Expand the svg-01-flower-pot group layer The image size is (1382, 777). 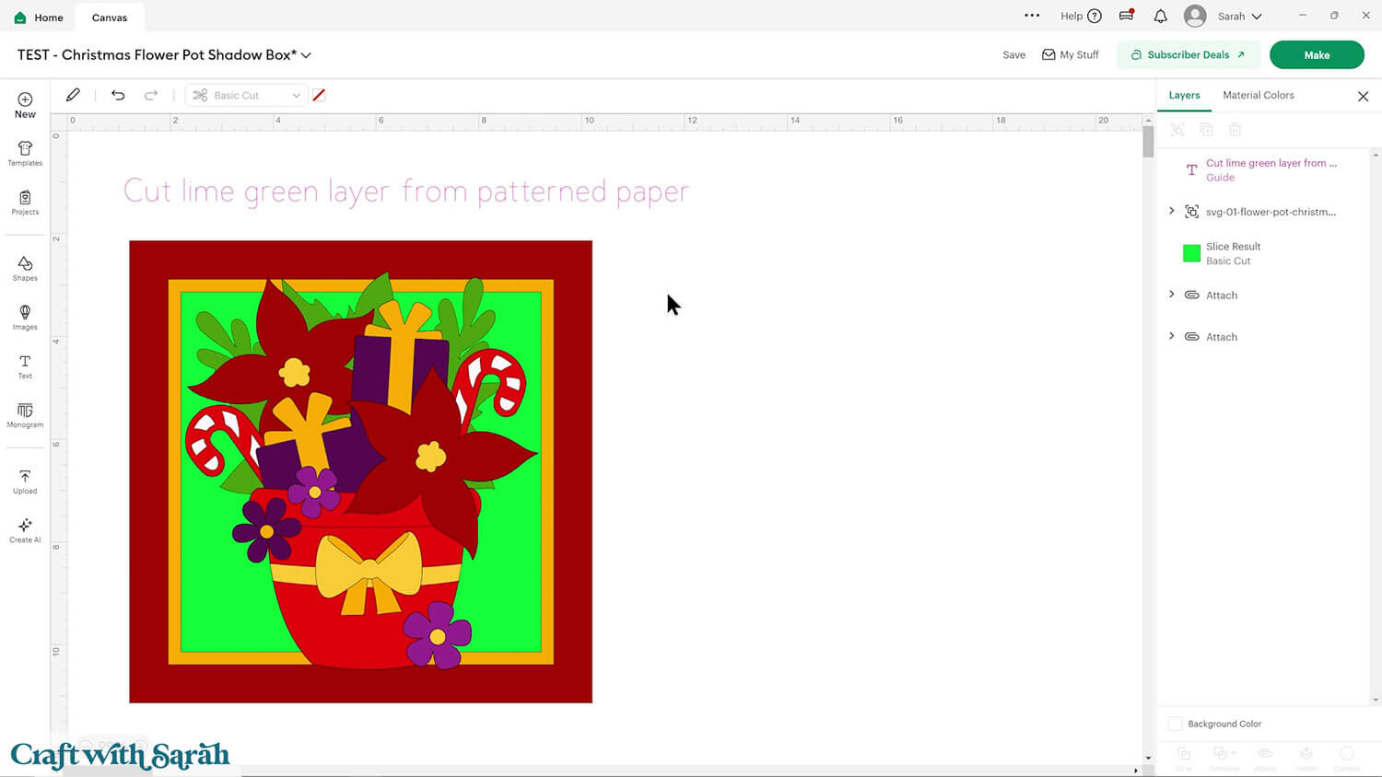1172,211
